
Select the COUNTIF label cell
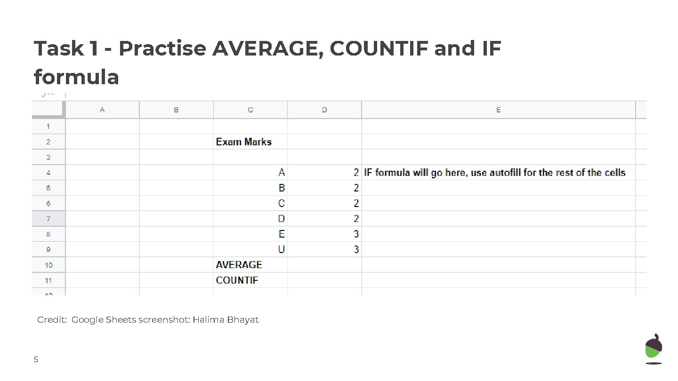click(x=237, y=280)
